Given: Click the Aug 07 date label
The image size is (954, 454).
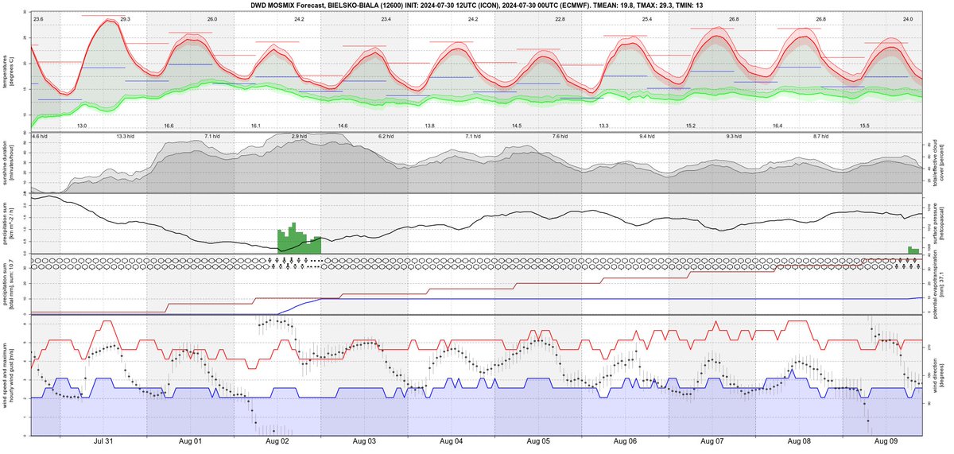Looking at the screenshot, I should (713, 441).
